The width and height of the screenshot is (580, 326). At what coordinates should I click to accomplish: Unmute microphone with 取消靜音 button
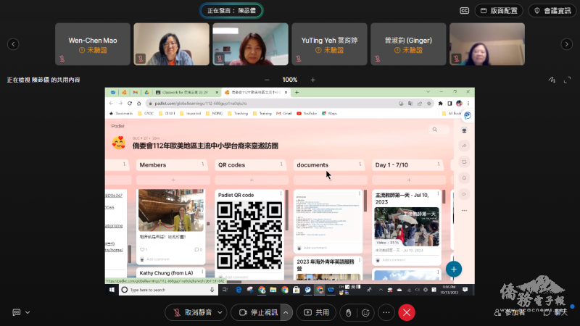coord(193,312)
